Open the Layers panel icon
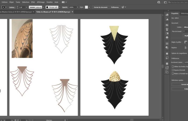Image resolution: width=188 pixels, height=121 pixels. [x=167, y=63]
